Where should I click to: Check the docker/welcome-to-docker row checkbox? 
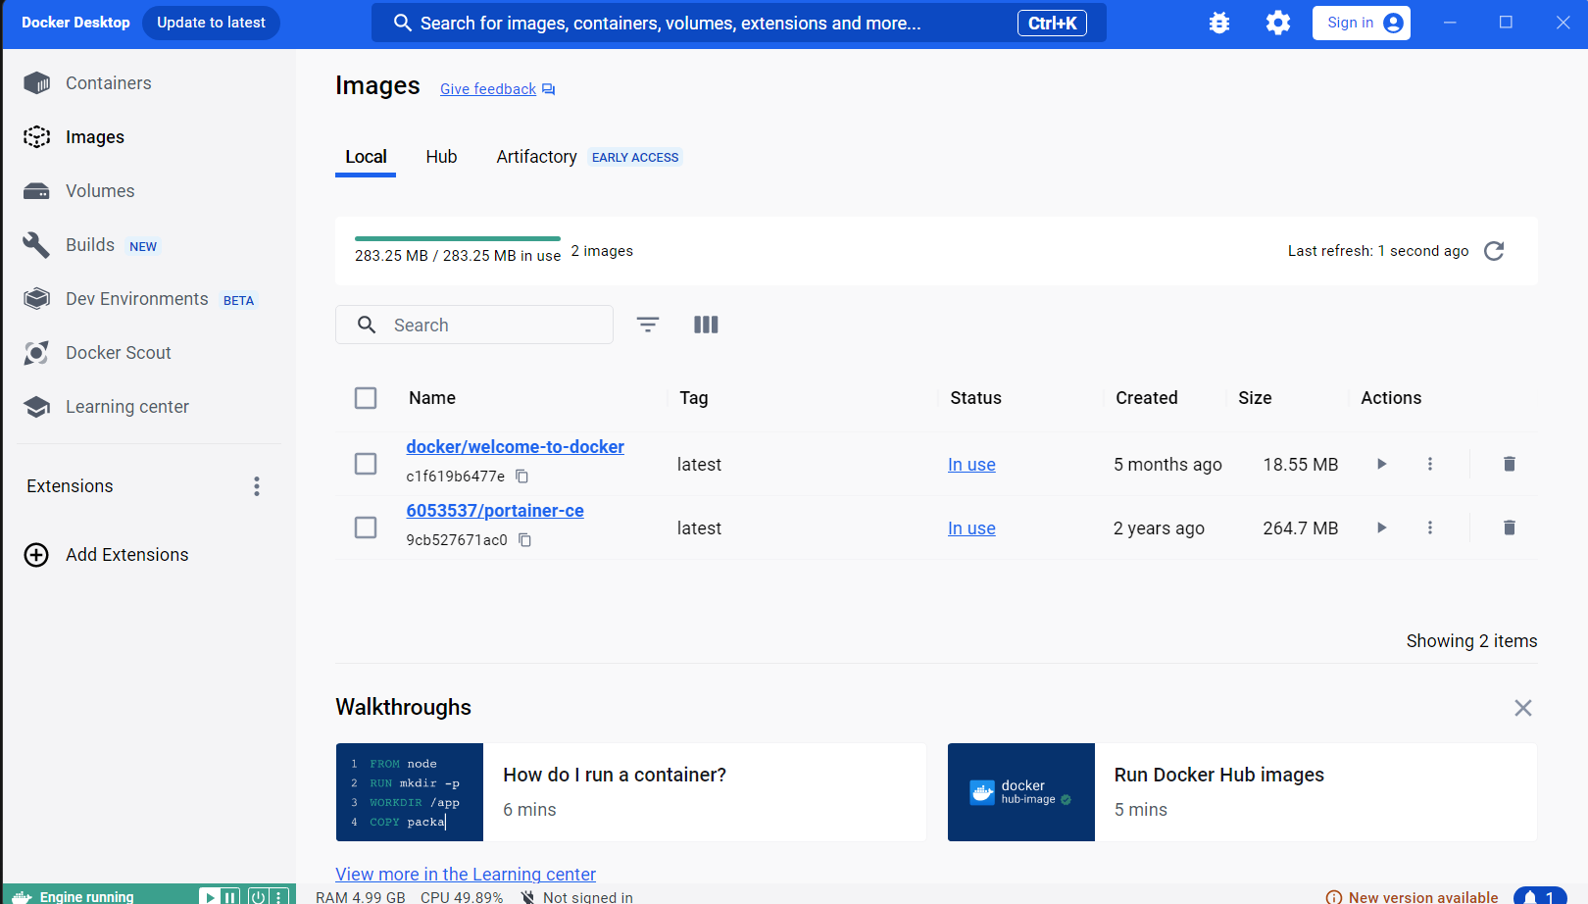(x=366, y=464)
